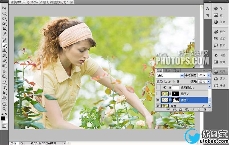Image resolution: width=229 pixels, height=145 pixels.
Task: Toggle lock position
Action: (x=174, y=81)
